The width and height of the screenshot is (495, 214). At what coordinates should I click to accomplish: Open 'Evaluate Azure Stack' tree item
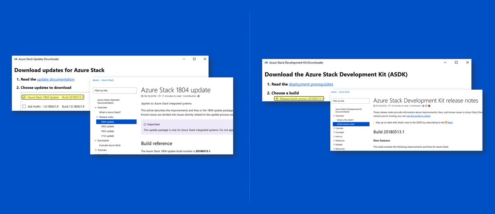tap(110, 145)
